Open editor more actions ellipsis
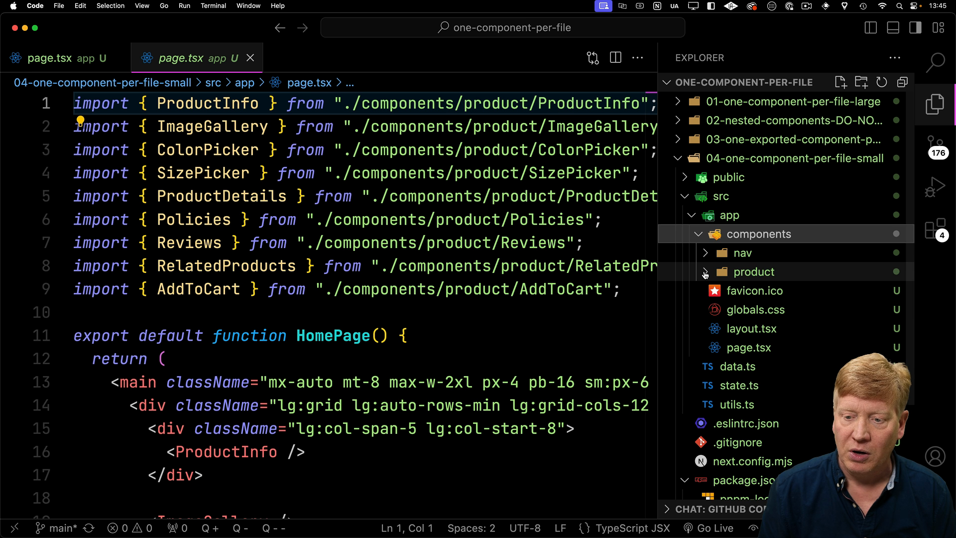The image size is (956, 538). 637,58
